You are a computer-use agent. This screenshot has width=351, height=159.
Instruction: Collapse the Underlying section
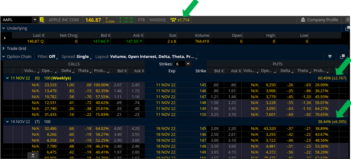[3, 28]
